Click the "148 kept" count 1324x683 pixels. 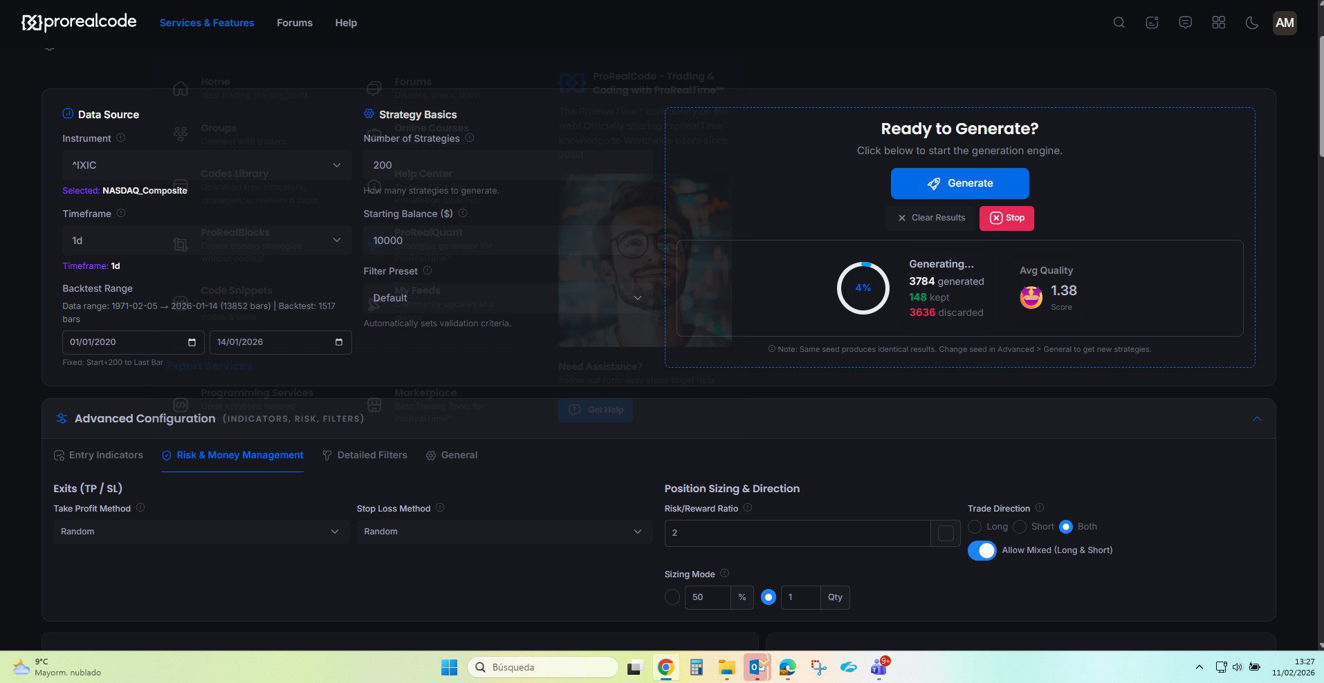(929, 297)
